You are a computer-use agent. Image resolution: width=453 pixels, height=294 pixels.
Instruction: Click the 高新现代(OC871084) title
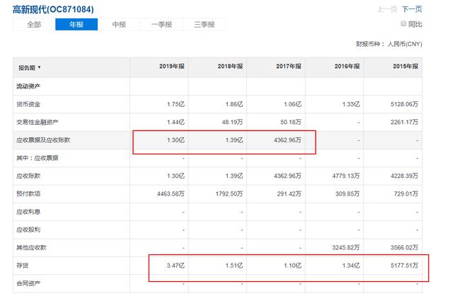[53, 9]
